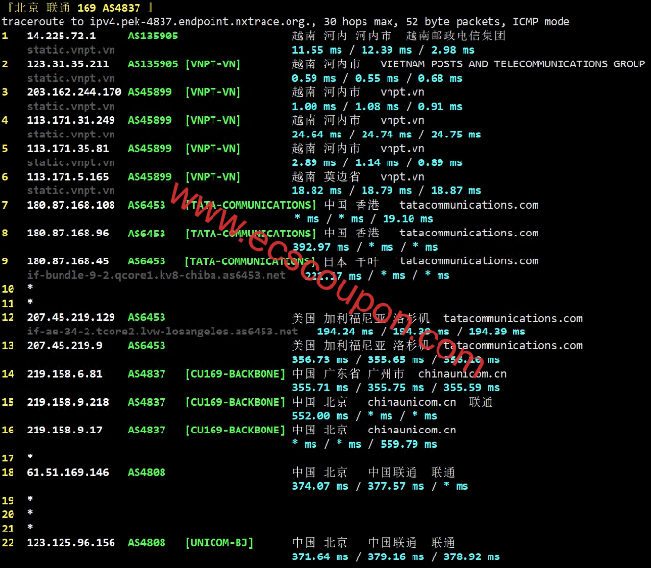
Task: Select latency value 0.59 ms
Action: pos(313,79)
